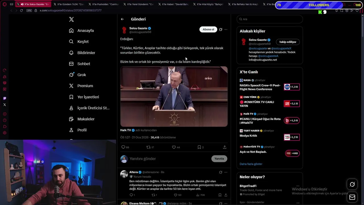Open the floating Grok button at bottom right

352,184
